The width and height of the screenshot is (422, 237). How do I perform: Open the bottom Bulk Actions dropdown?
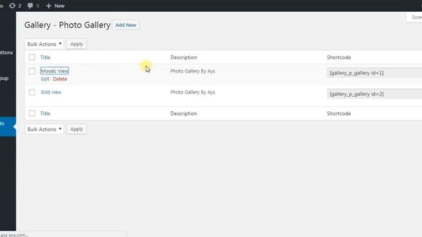(44, 129)
